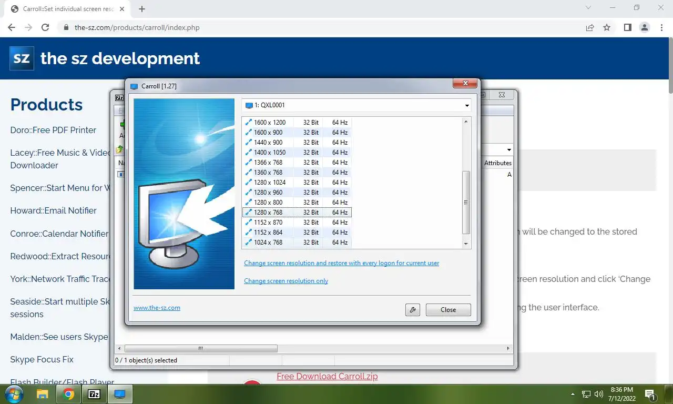Viewport: 673px width, 404px height.
Task: Click the horizontal scrollbar in 7-Zip window
Action: pos(201,348)
